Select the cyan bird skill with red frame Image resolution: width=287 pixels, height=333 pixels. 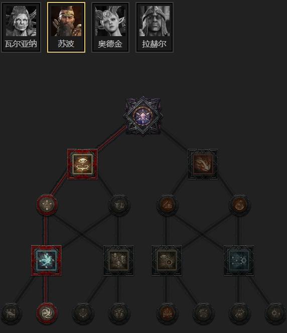coord(46,261)
